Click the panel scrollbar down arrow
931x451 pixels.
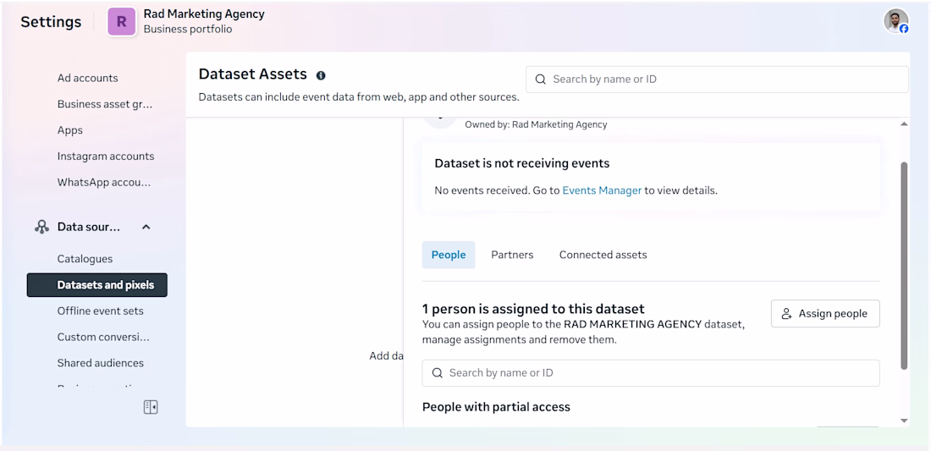coord(904,421)
